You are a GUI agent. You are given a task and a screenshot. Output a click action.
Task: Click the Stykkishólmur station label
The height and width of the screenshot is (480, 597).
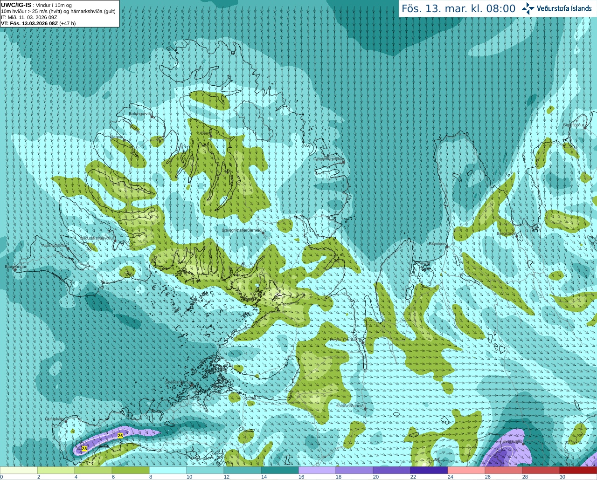[x=179, y=382]
